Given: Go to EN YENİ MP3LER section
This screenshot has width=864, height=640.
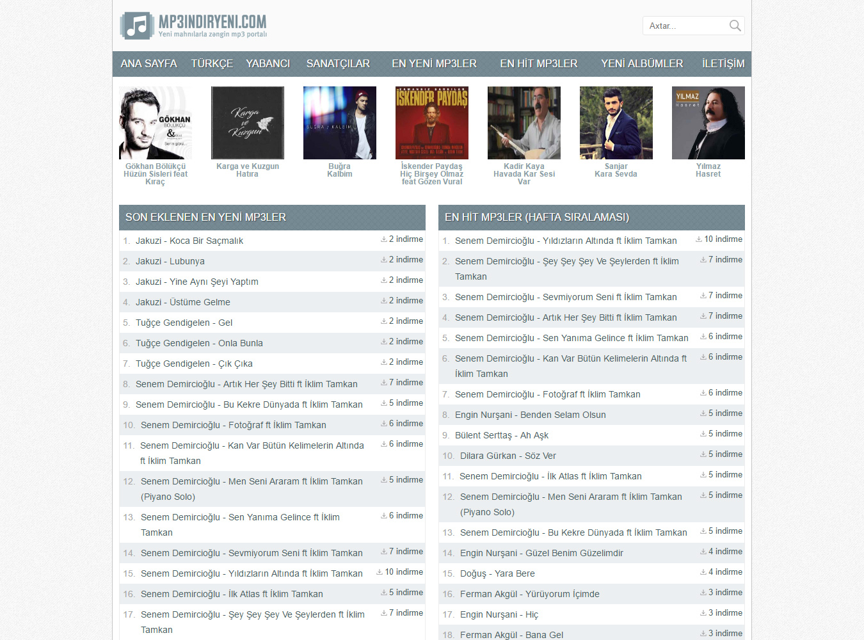Looking at the screenshot, I should click(x=434, y=64).
